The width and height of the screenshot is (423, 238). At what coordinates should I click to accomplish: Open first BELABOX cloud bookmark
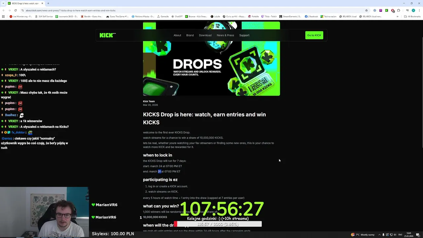(347, 17)
